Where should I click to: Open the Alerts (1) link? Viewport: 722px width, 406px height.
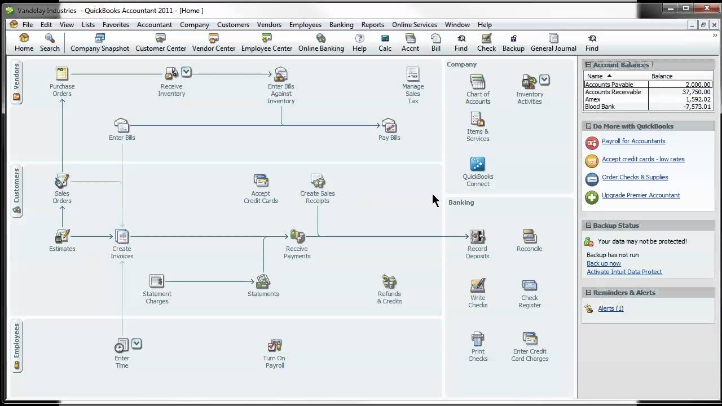coord(611,308)
